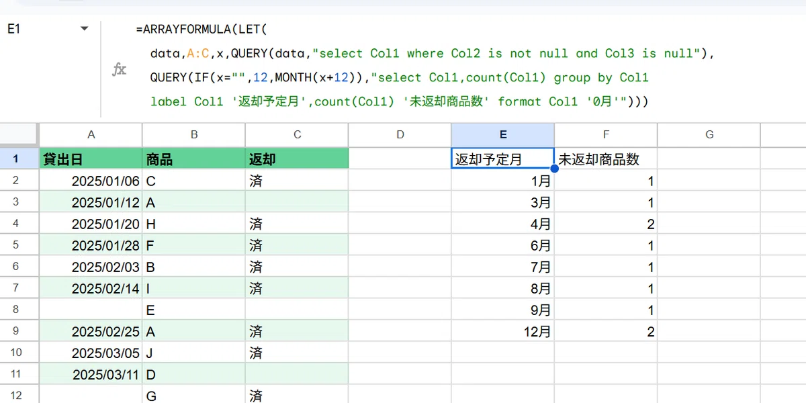Click the empty 返却 cell in row 3

click(298, 202)
